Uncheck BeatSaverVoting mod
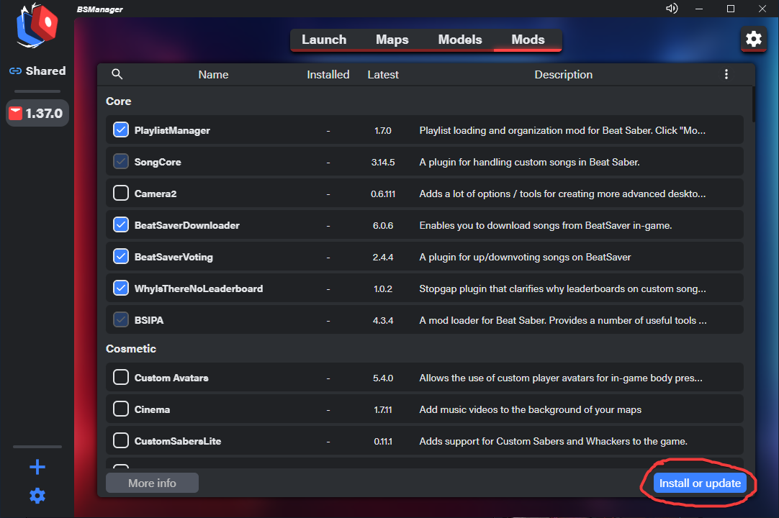 tap(121, 256)
